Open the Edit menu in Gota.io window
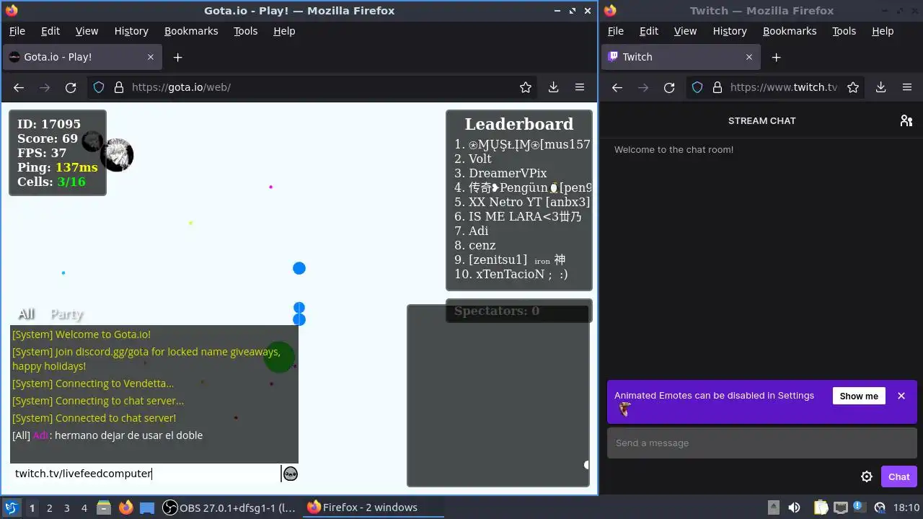 [50, 31]
